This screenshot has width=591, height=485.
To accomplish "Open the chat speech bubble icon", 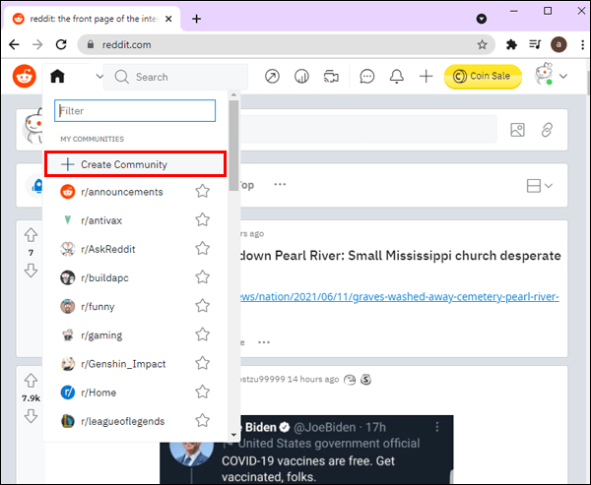I will (x=366, y=77).
